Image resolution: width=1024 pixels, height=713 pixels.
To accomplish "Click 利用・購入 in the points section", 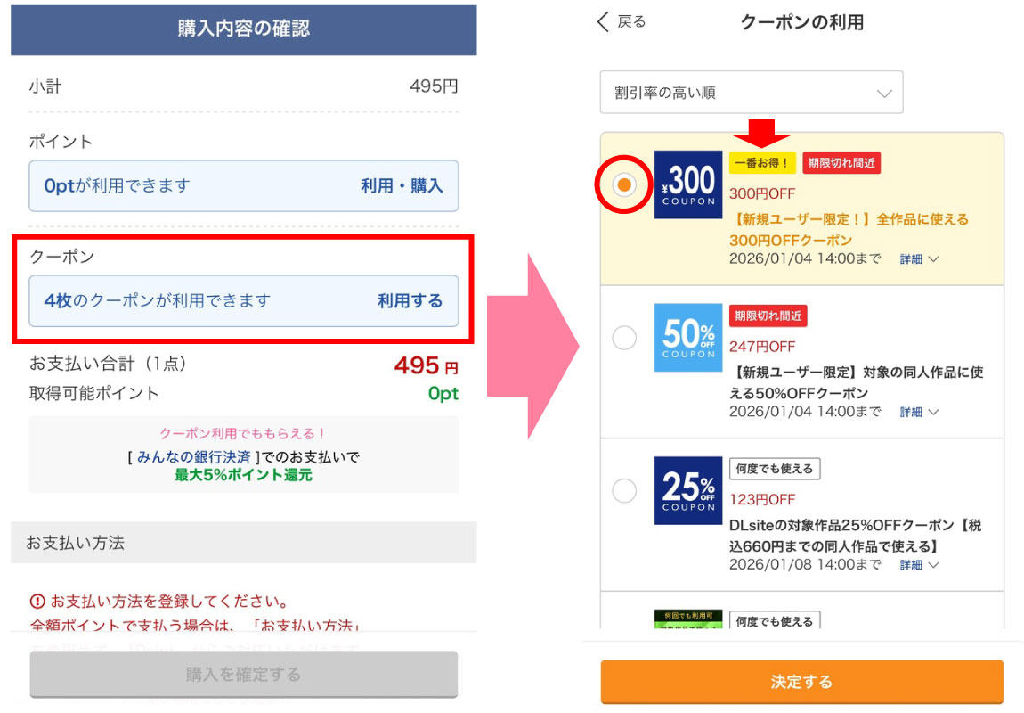I will (x=401, y=186).
